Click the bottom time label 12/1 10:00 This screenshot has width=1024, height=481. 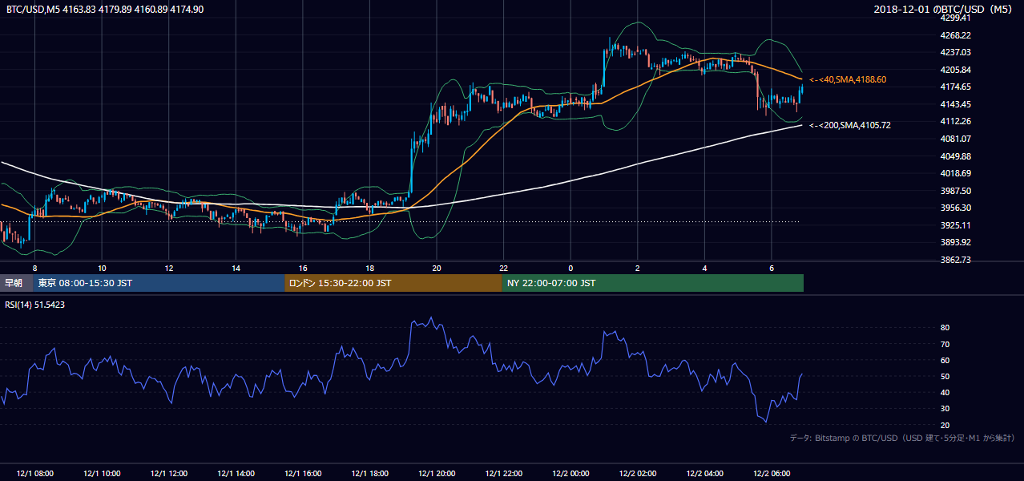coord(102,474)
